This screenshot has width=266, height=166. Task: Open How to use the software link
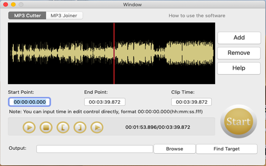click(197, 16)
